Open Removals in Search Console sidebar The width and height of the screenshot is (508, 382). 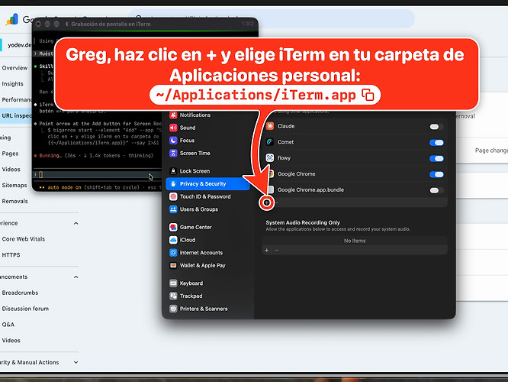pos(14,201)
